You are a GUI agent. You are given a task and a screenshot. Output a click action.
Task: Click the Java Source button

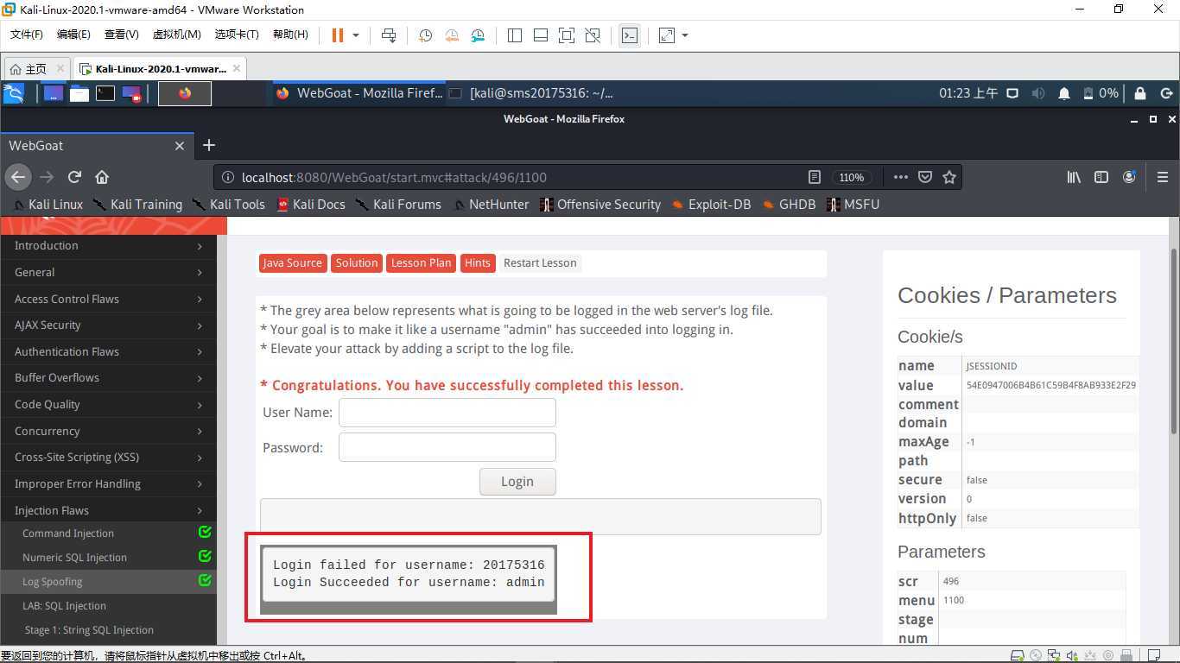(292, 263)
